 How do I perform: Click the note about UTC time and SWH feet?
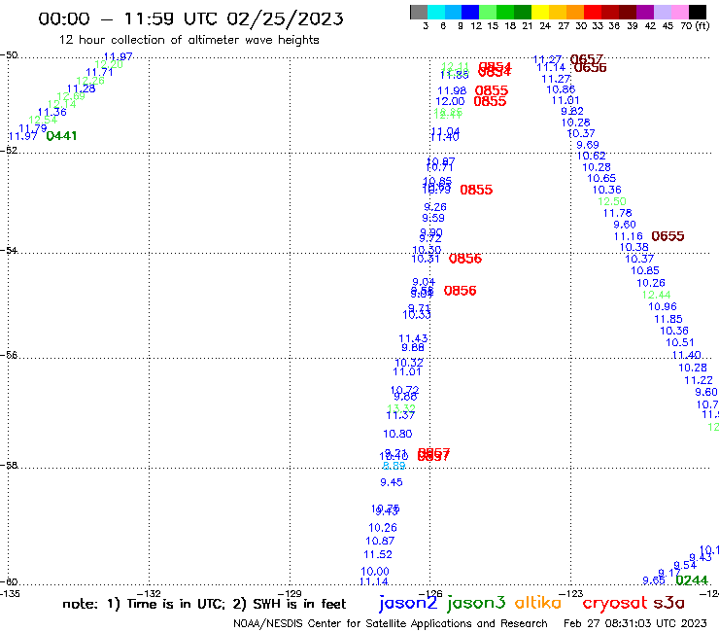point(204,604)
